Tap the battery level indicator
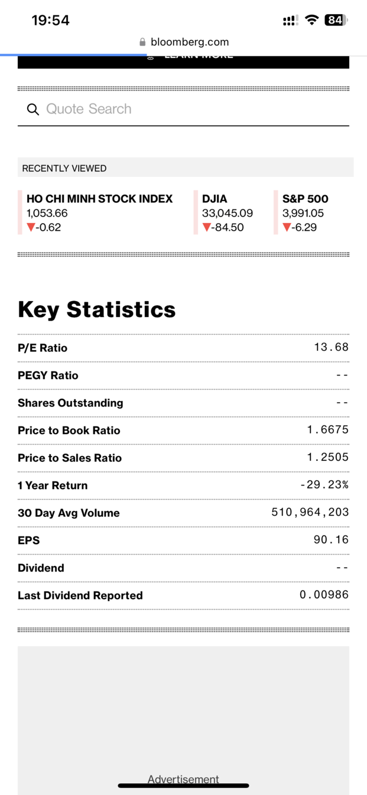This screenshot has width=367, height=795. coord(336,20)
